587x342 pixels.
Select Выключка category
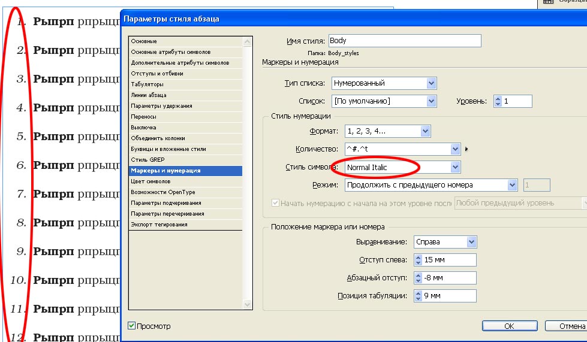point(186,128)
